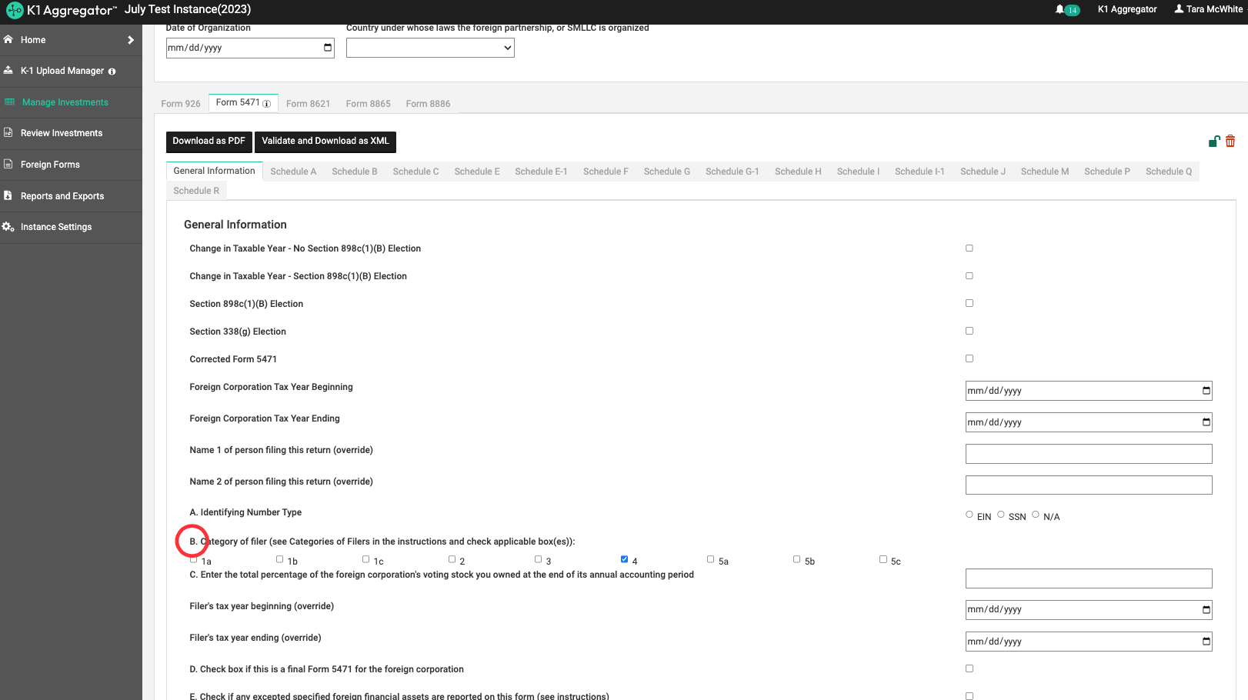1248x700 pixels.
Task: Click the Instance Settings gears icon
Action: (8, 227)
